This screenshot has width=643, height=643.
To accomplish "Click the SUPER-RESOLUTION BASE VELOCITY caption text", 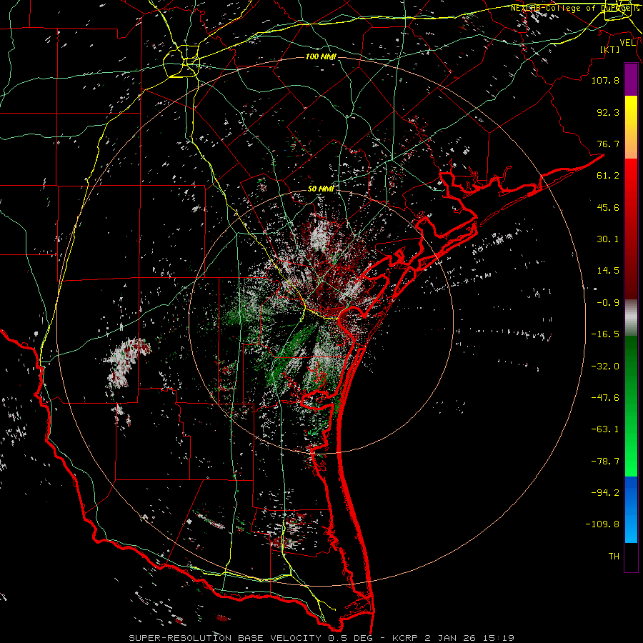I will click(226, 638).
